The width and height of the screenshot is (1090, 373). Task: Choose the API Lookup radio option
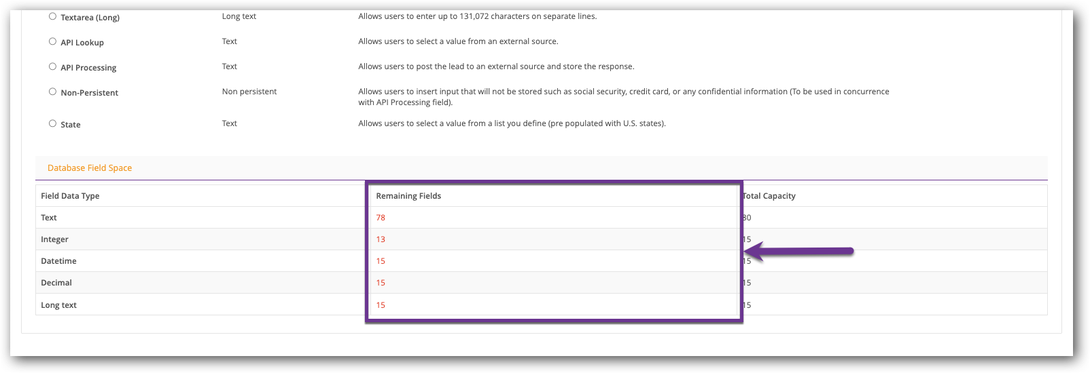52,41
